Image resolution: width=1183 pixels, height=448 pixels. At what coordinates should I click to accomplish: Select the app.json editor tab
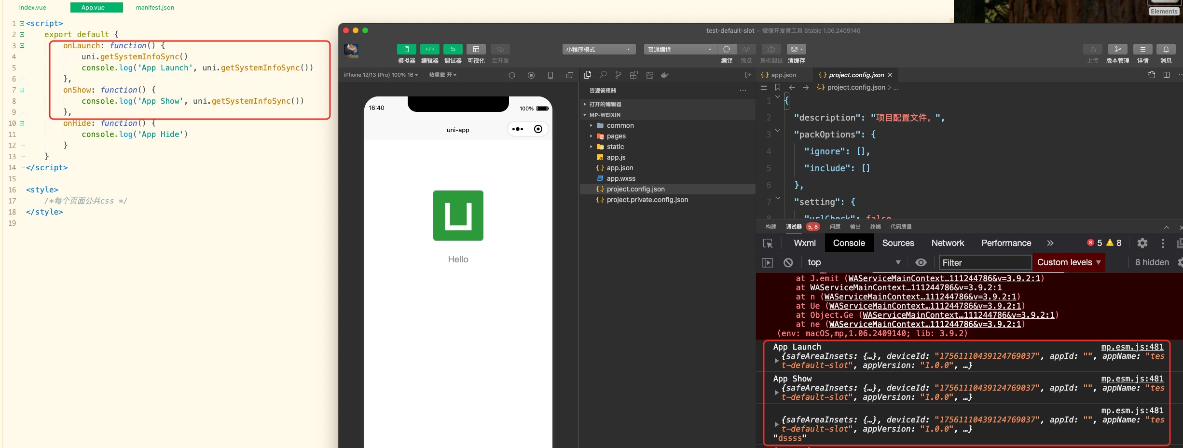(x=783, y=75)
